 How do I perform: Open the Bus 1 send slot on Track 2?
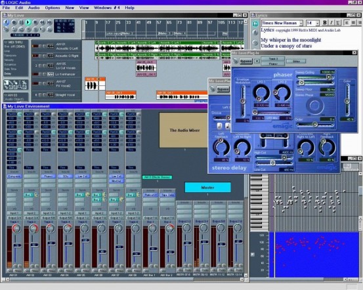pos(29,195)
